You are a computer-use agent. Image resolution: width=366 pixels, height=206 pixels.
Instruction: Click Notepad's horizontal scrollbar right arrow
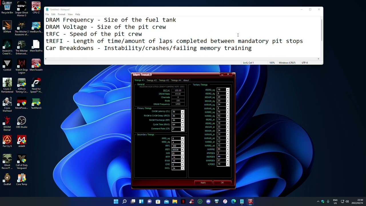(319, 59)
